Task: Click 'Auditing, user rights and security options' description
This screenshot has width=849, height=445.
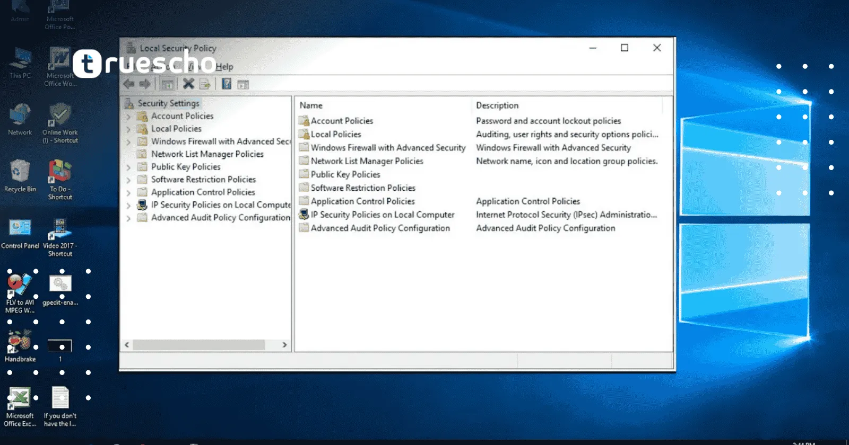Action: point(567,135)
